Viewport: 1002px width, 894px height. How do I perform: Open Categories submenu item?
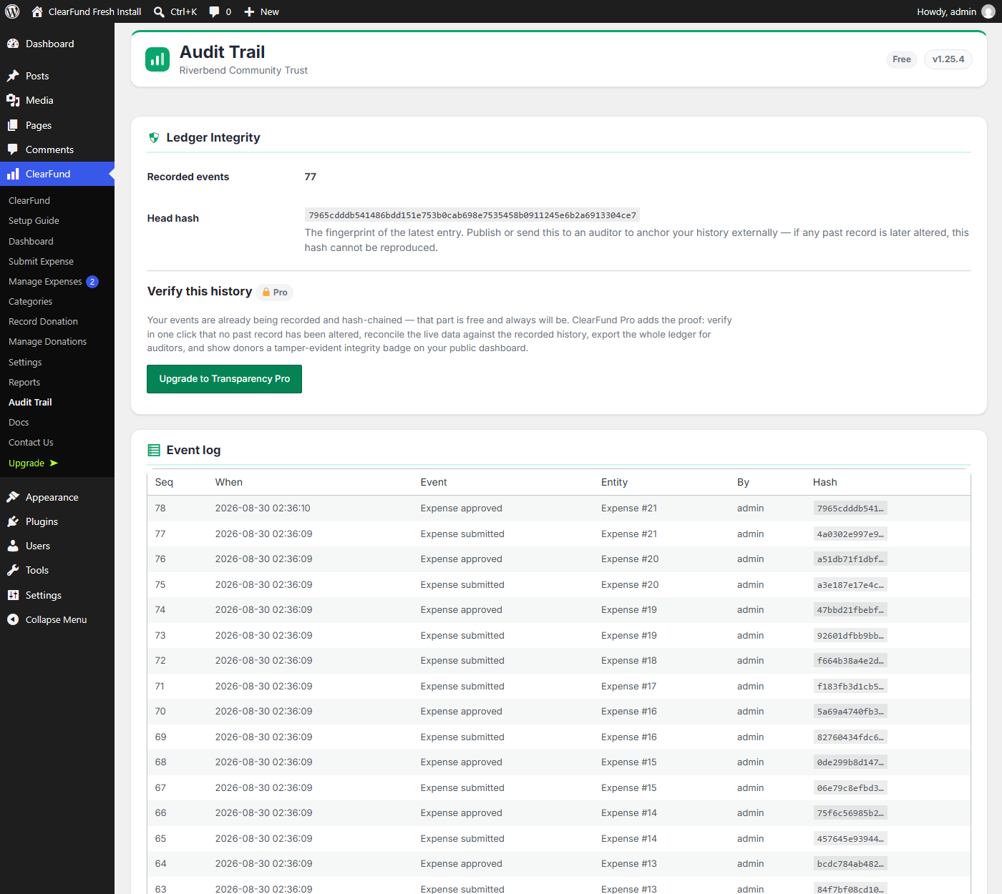pyautogui.click(x=30, y=301)
